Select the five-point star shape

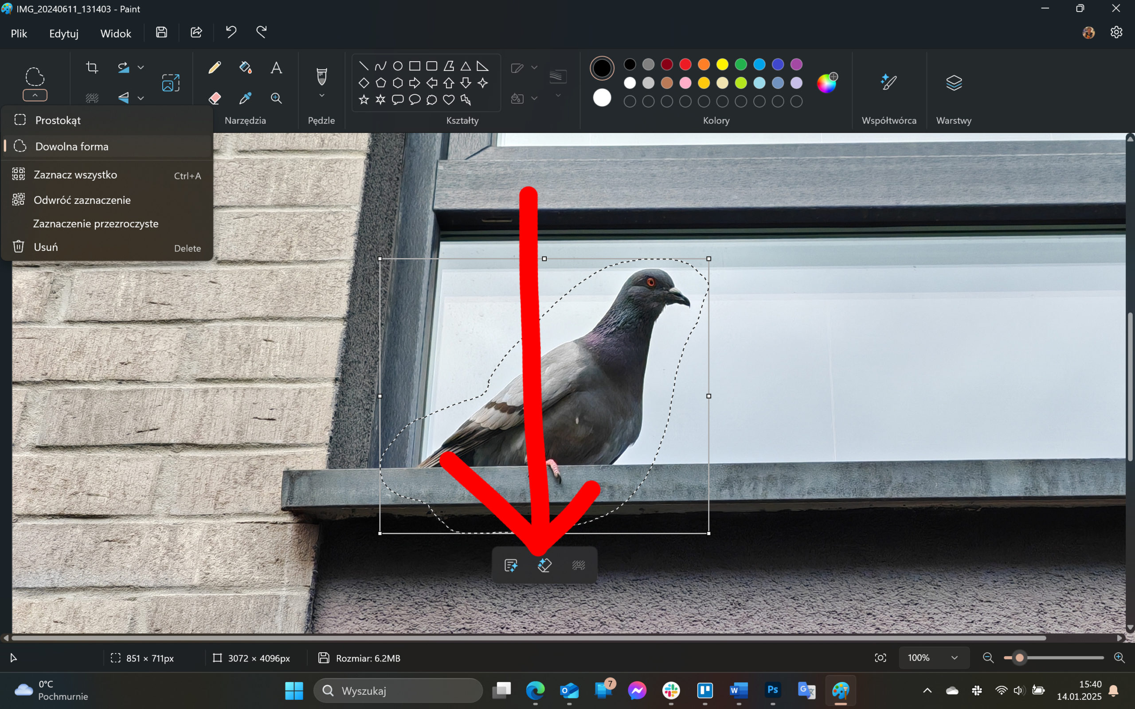pyautogui.click(x=364, y=100)
